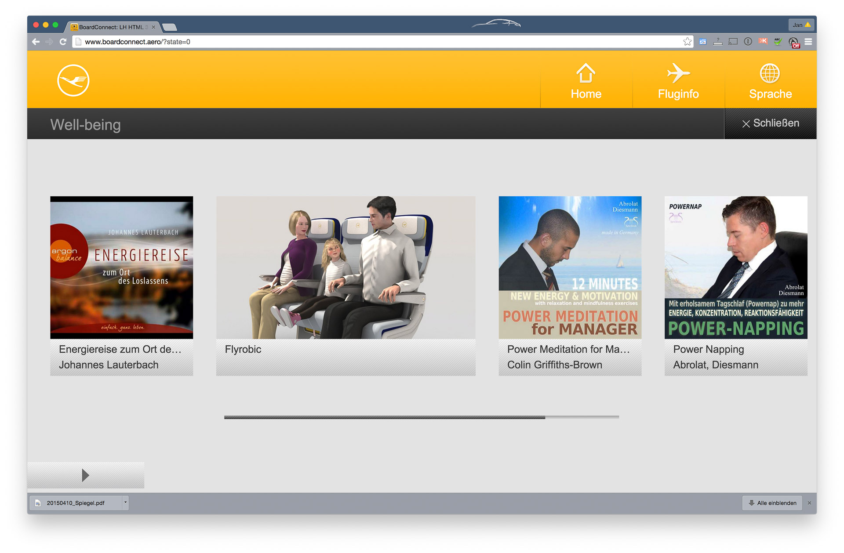Open the Cast screen extension icon
This screenshot has width=844, height=553.
coord(733,42)
